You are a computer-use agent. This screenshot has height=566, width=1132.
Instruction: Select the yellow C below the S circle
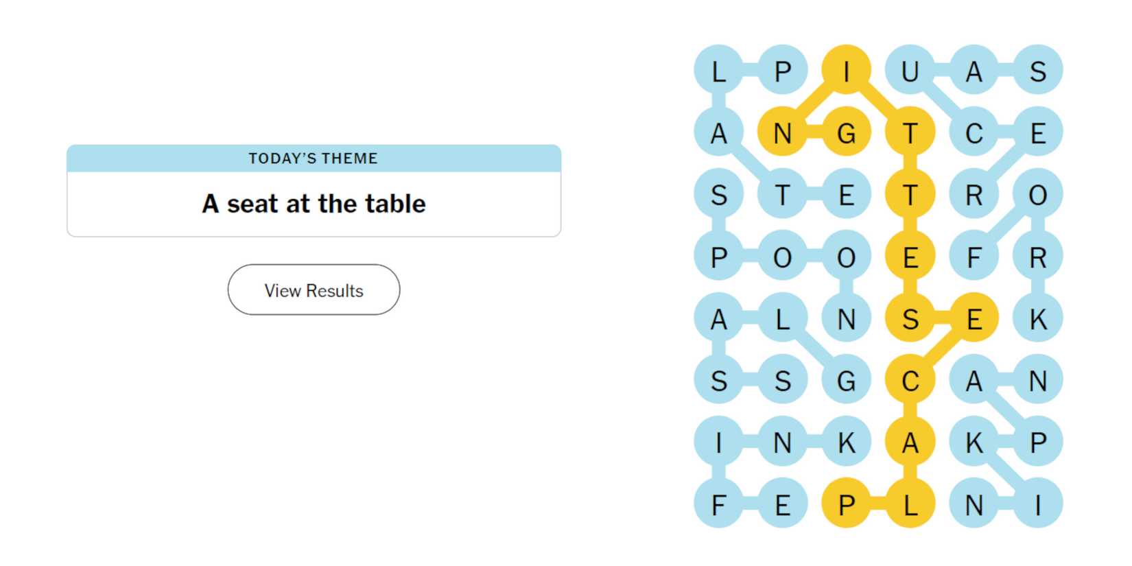[x=910, y=379]
